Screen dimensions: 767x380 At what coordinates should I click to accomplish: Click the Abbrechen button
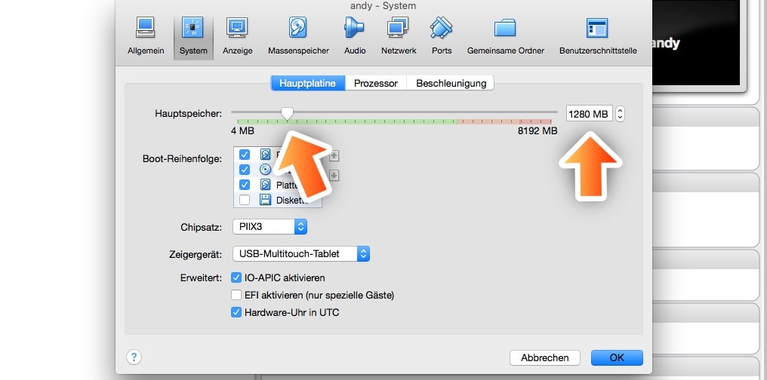click(544, 357)
